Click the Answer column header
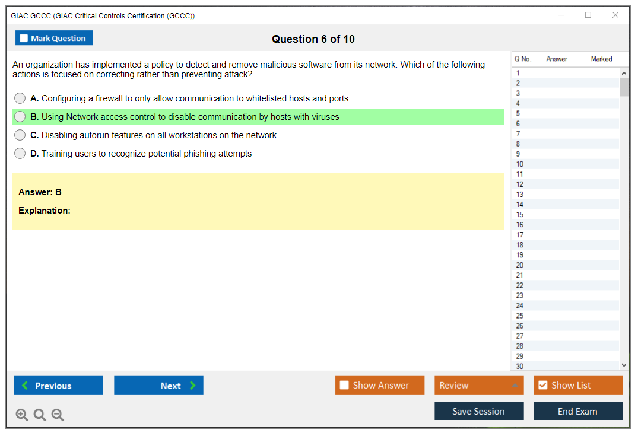638x436 pixels. pyautogui.click(x=556, y=59)
